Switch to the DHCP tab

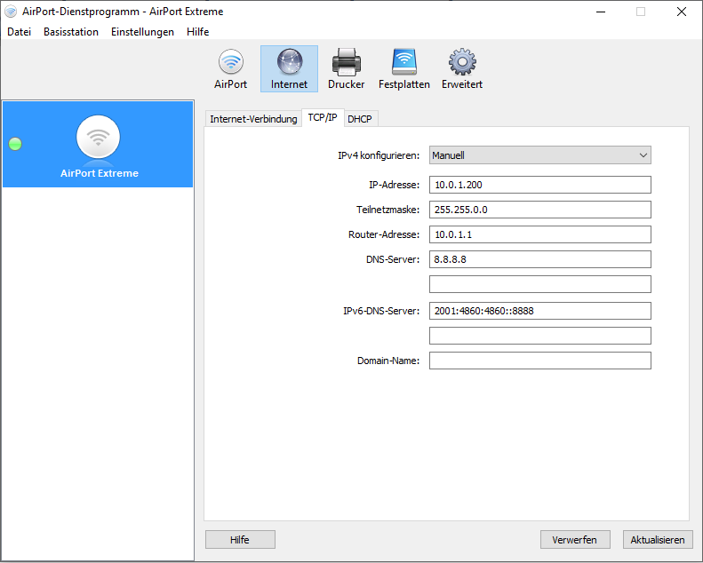point(360,119)
